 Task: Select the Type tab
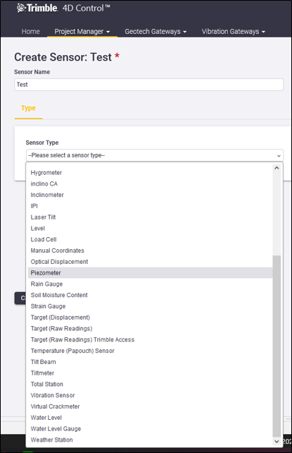(28, 109)
